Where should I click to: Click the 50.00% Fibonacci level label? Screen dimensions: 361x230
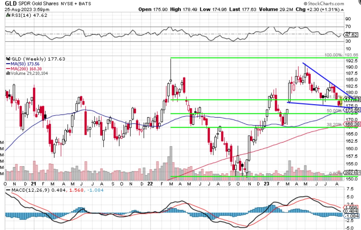point(334,110)
